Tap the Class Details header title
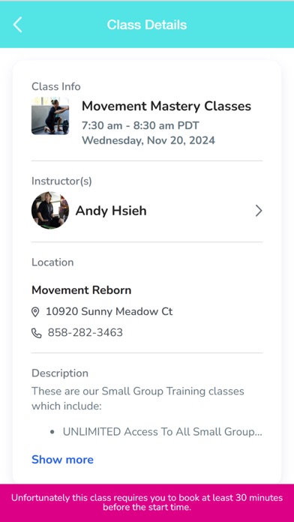Viewport: 294px width, 522px height. [x=147, y=25]
